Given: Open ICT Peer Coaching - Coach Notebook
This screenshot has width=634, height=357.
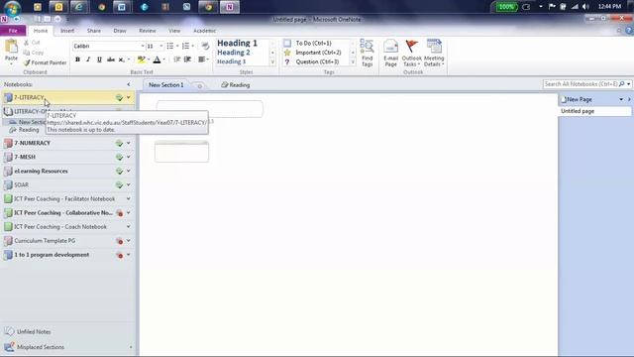Looking at the screenshot, I should pos(60,227).
